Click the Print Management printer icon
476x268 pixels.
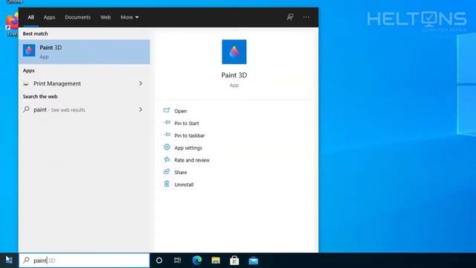tap(26, 83)
